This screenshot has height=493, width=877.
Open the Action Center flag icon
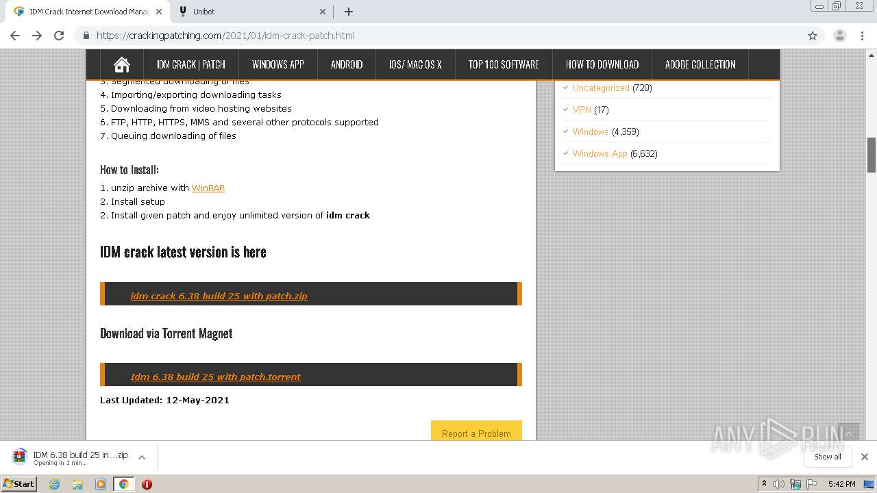(x=812, y=484)
